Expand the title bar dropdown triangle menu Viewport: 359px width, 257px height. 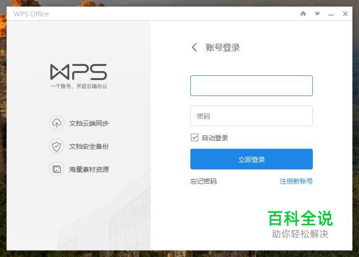[x=317, y=13]
